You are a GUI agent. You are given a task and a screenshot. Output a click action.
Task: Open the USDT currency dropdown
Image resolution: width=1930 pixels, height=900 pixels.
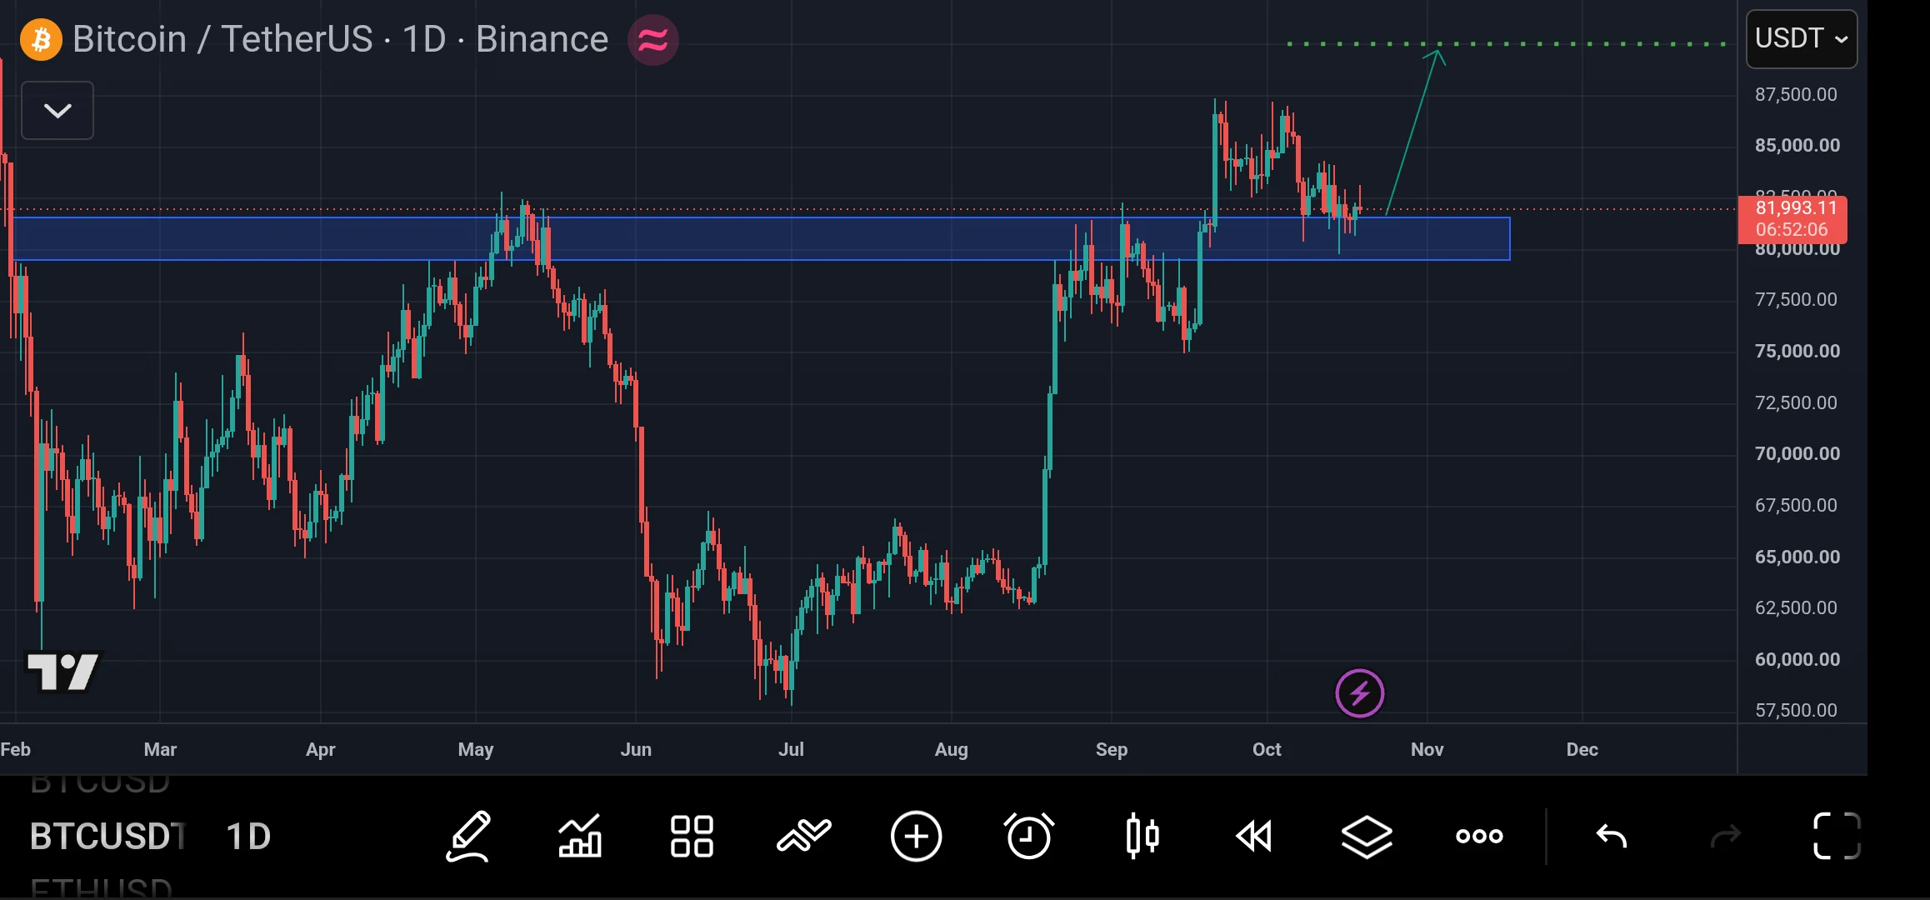click(1802, 38)
